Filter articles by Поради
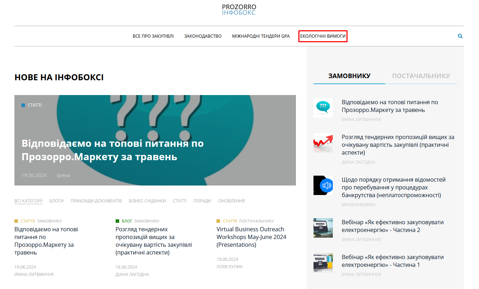The image size is (479, 289). [x=202, y=201]
